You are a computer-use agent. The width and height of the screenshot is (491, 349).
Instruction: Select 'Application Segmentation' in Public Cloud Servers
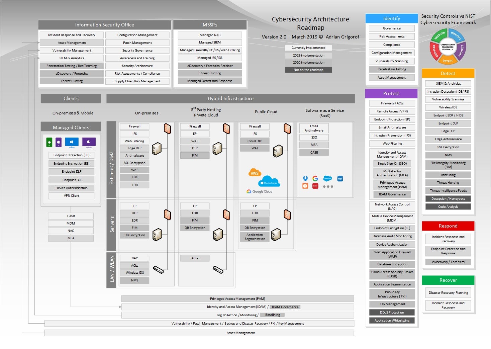pyautogui.click(x=255, y=237)
